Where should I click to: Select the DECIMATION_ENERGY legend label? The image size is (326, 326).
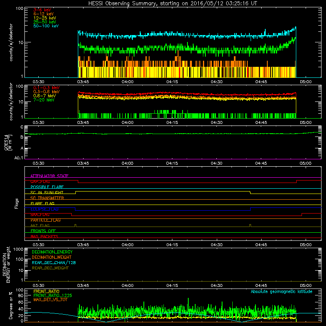pos(52,252)
